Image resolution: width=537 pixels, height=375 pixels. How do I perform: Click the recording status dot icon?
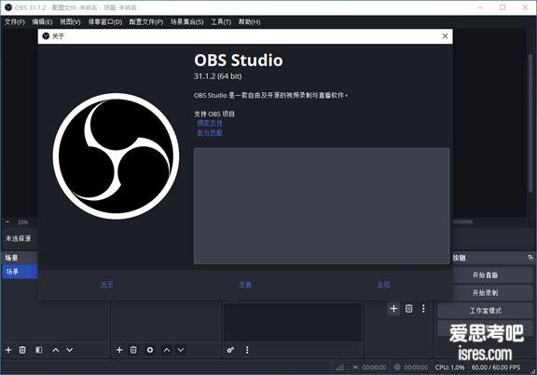pyautogui.click(x=397, y=368)
